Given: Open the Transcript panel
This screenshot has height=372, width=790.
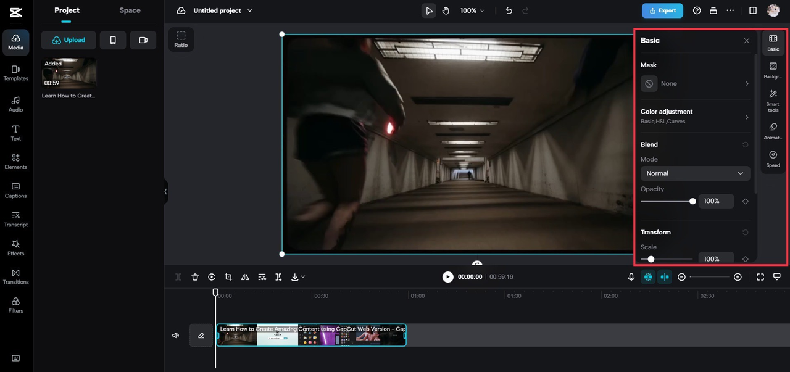Looking at the screenshot, I should pos(15,219).
